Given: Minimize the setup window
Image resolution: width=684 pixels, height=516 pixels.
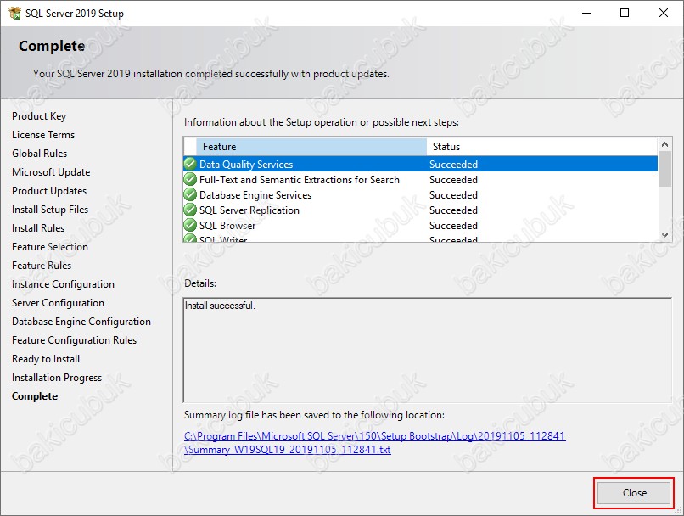Looking at the screenshot, I should (x=586, y=13).
